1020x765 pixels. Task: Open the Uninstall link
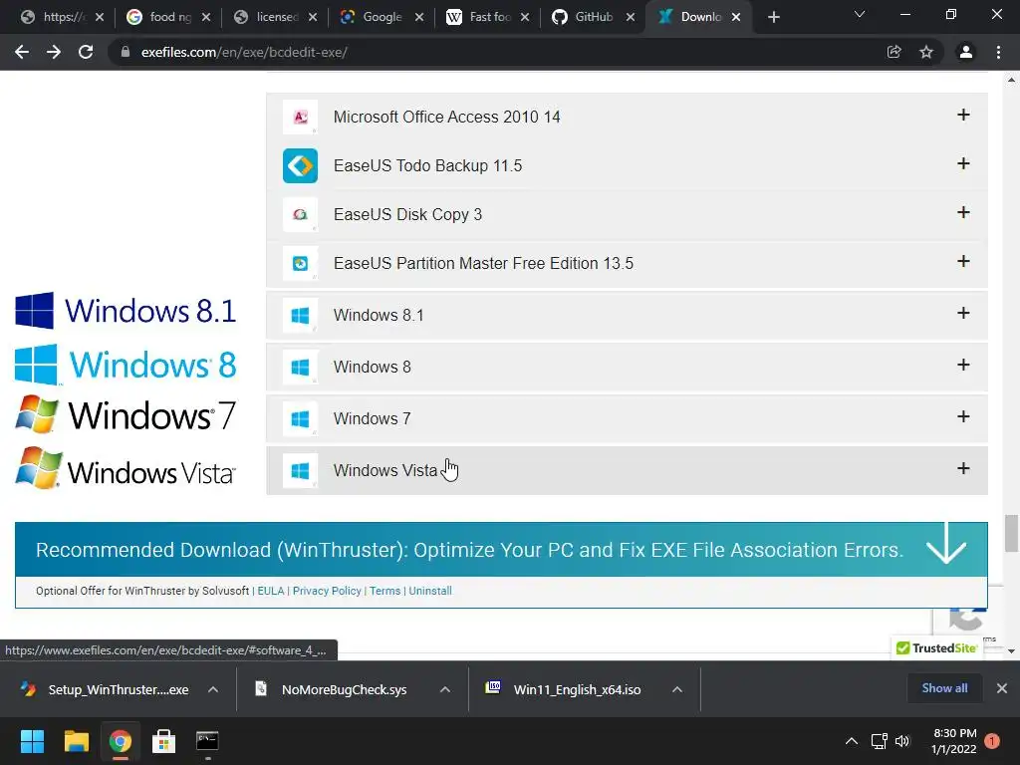(x=430, y=591)
